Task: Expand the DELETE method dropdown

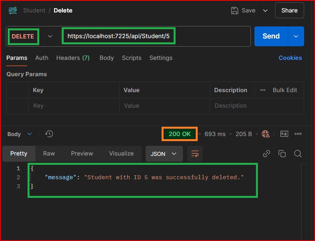Action: 50,36
